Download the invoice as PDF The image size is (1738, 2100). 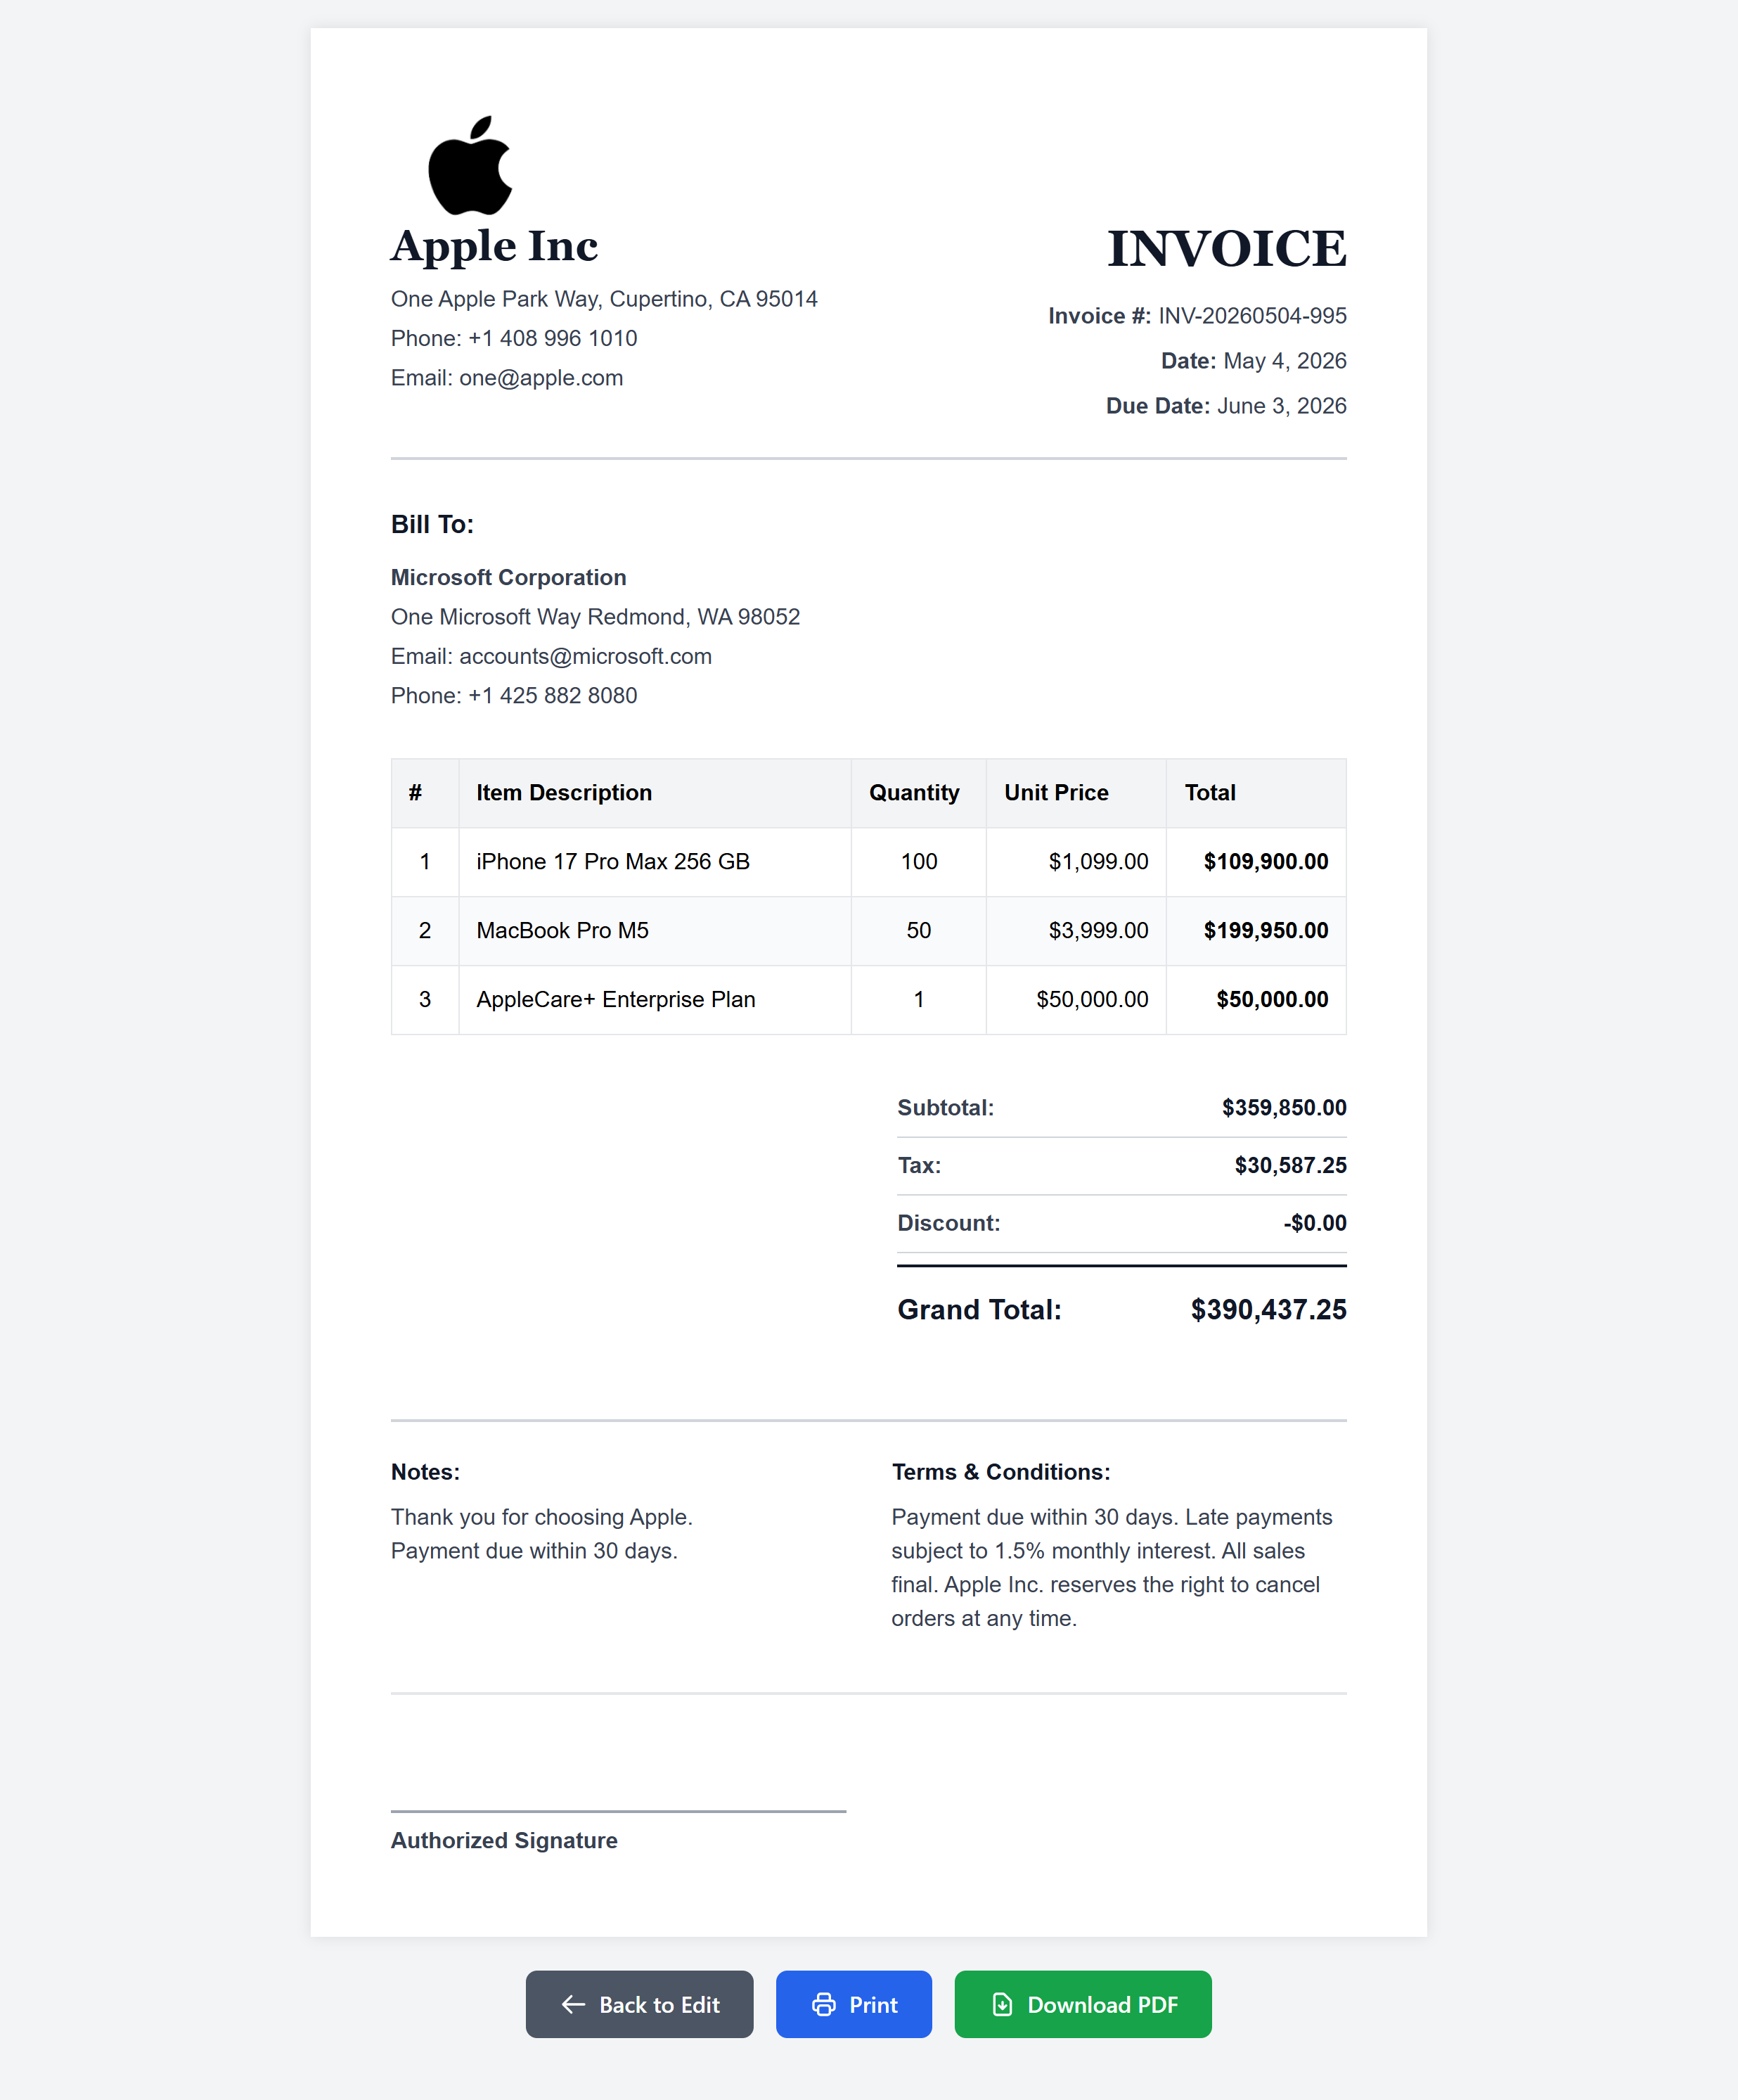1082,2004
